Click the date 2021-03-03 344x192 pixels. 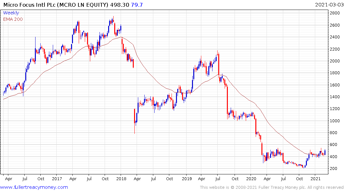[329, 4]
